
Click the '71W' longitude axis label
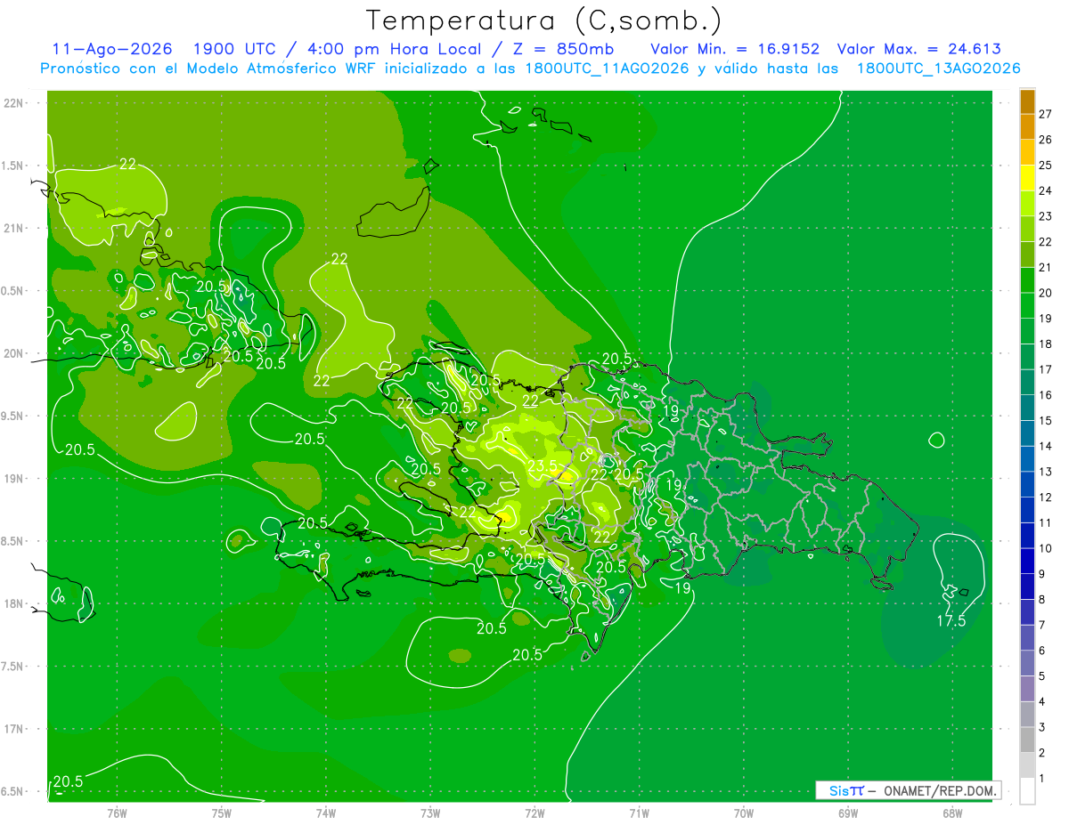639,813
